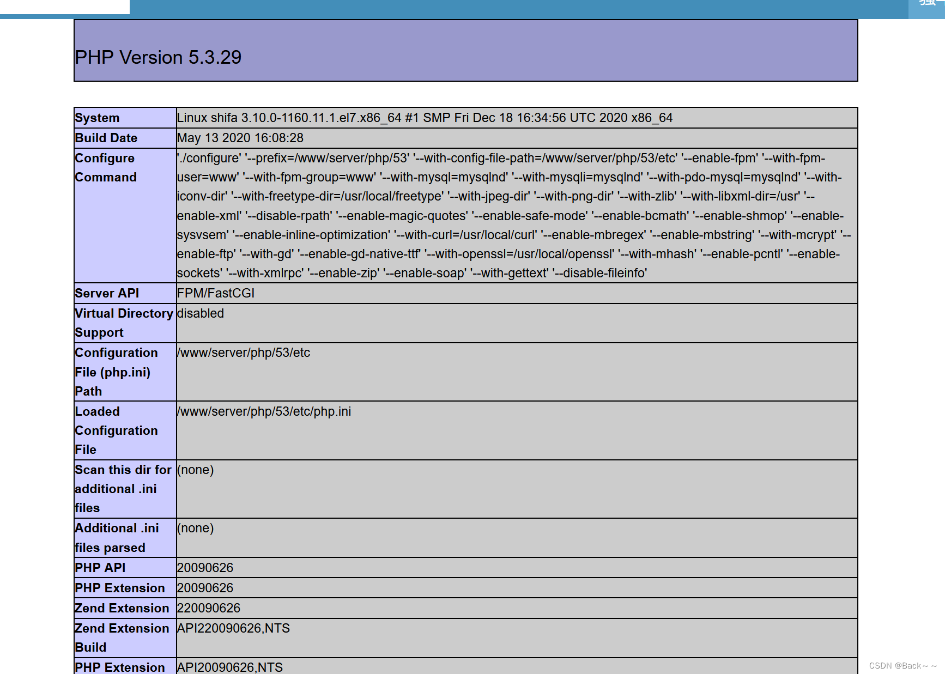Screen dimensions: 945x674
Task: Select the Loaded Configuration File label
Action: point(116,430)
